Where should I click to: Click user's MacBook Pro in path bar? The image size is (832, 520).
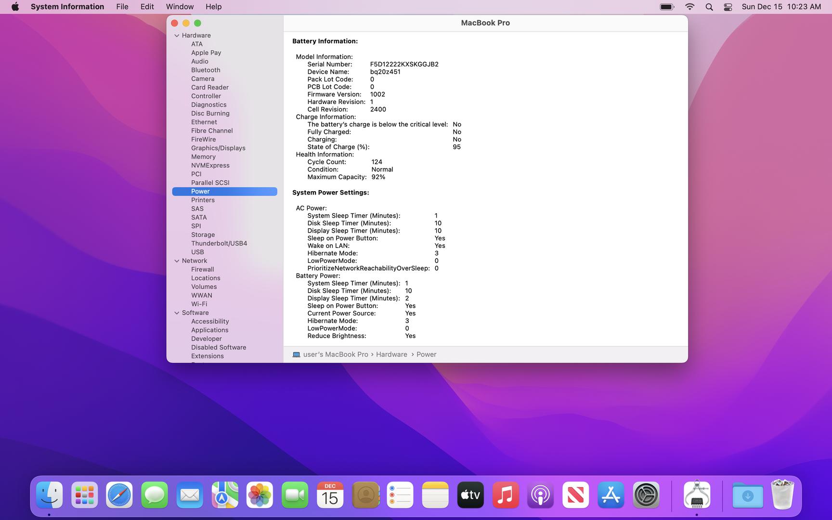tap(335, 354)
